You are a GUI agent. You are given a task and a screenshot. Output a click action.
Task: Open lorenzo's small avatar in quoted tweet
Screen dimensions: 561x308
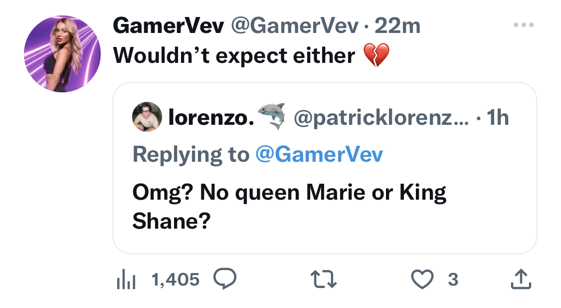(x=147, y=117)
